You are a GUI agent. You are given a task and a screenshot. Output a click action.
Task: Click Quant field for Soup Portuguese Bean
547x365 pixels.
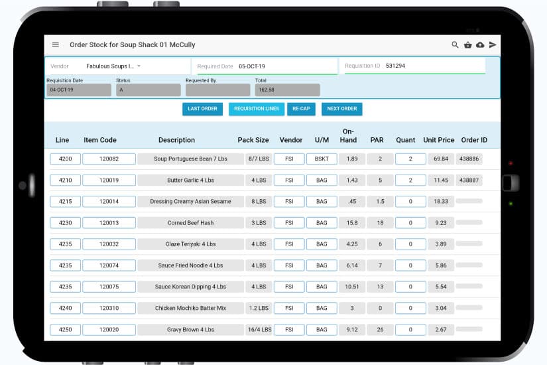pyautogui.click(x=410, y=159)
